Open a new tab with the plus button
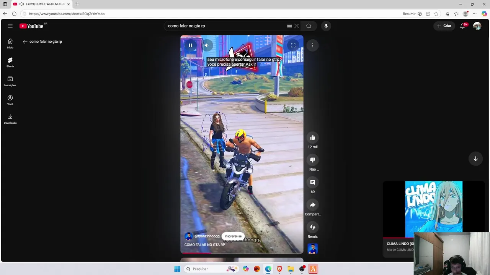Viewport: 490px width, 275px height. (x=77, y=4)
